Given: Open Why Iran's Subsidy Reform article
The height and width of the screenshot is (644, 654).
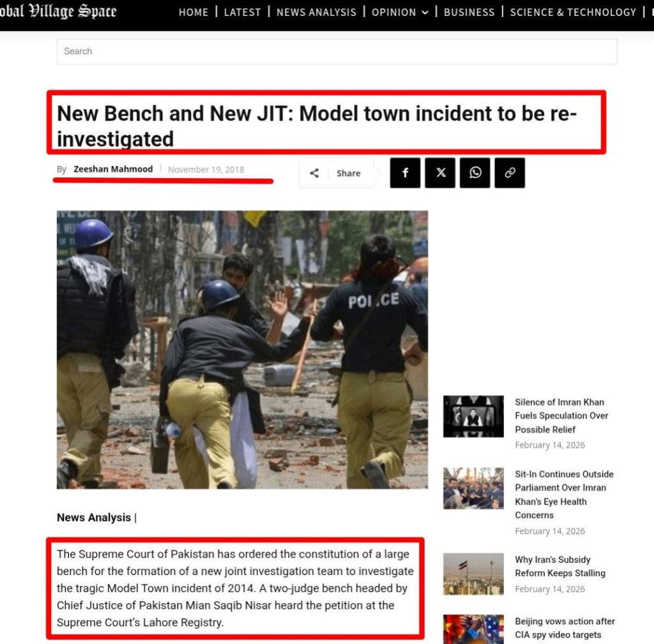Looking at the screenshot, I should click(559, 566).
